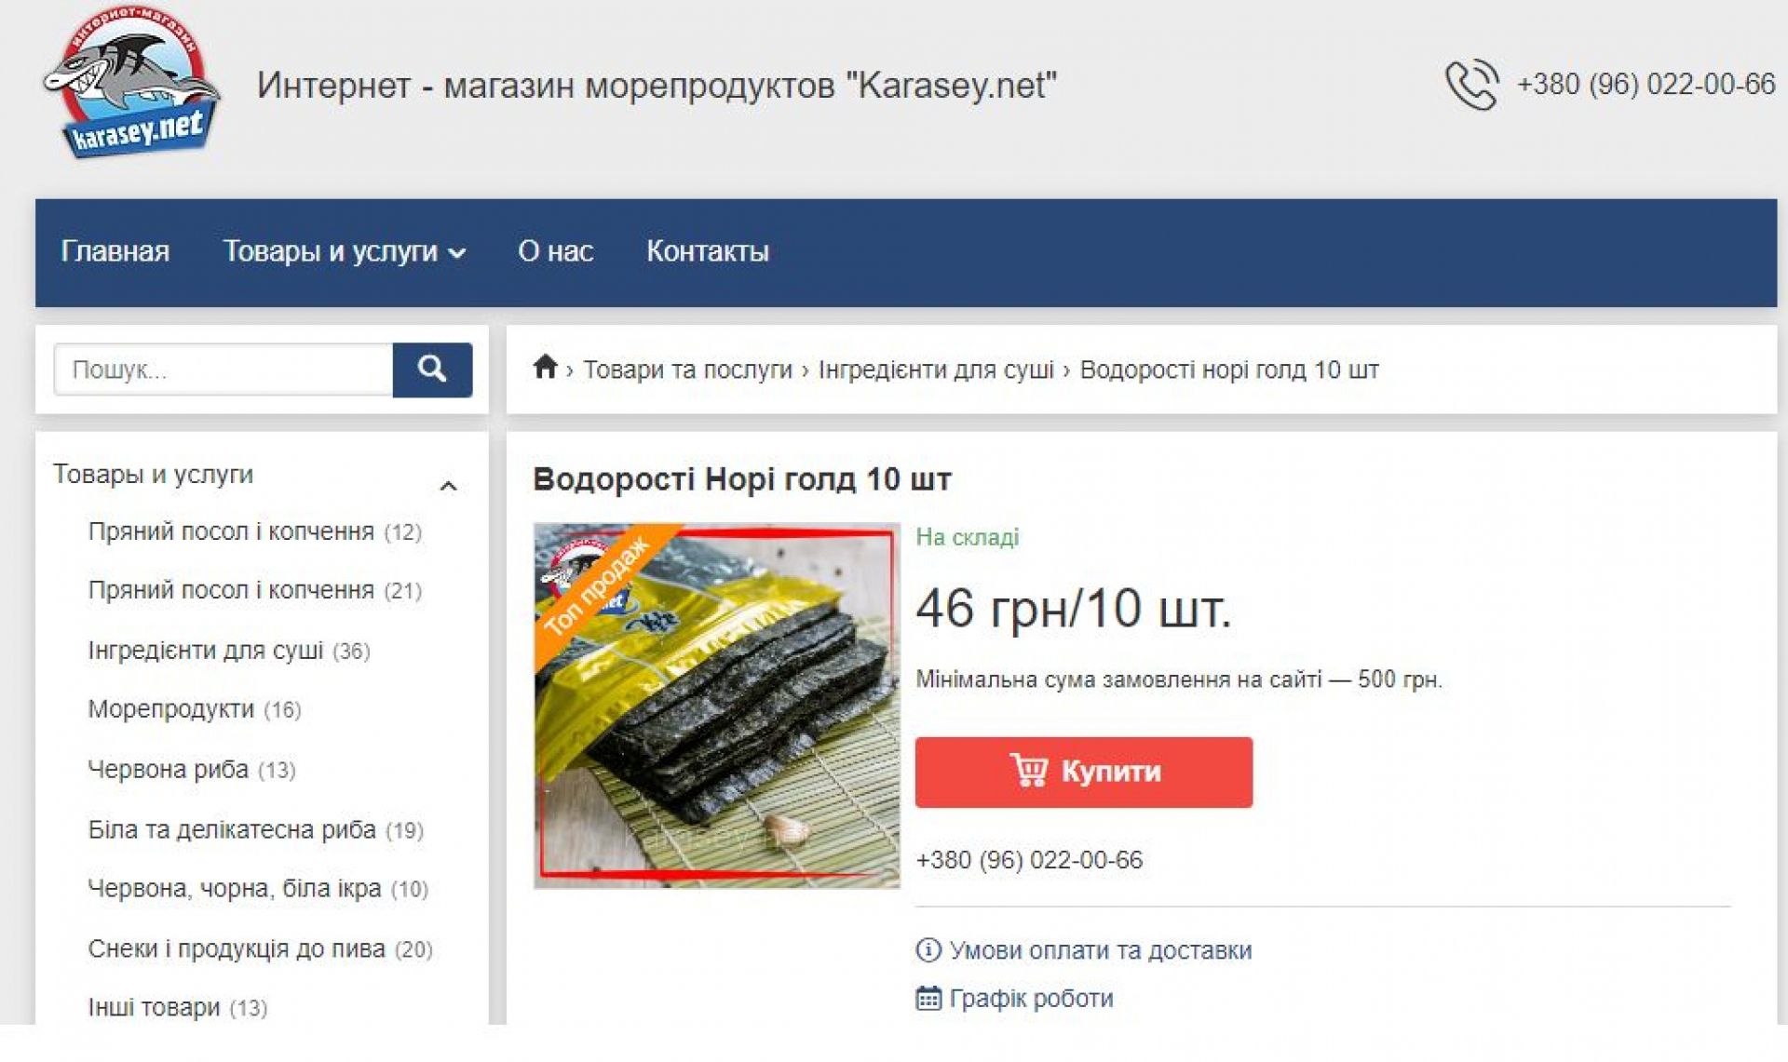Click the info icon beside Умови оплати
Screen dimensions: 1788x1062
928,949
